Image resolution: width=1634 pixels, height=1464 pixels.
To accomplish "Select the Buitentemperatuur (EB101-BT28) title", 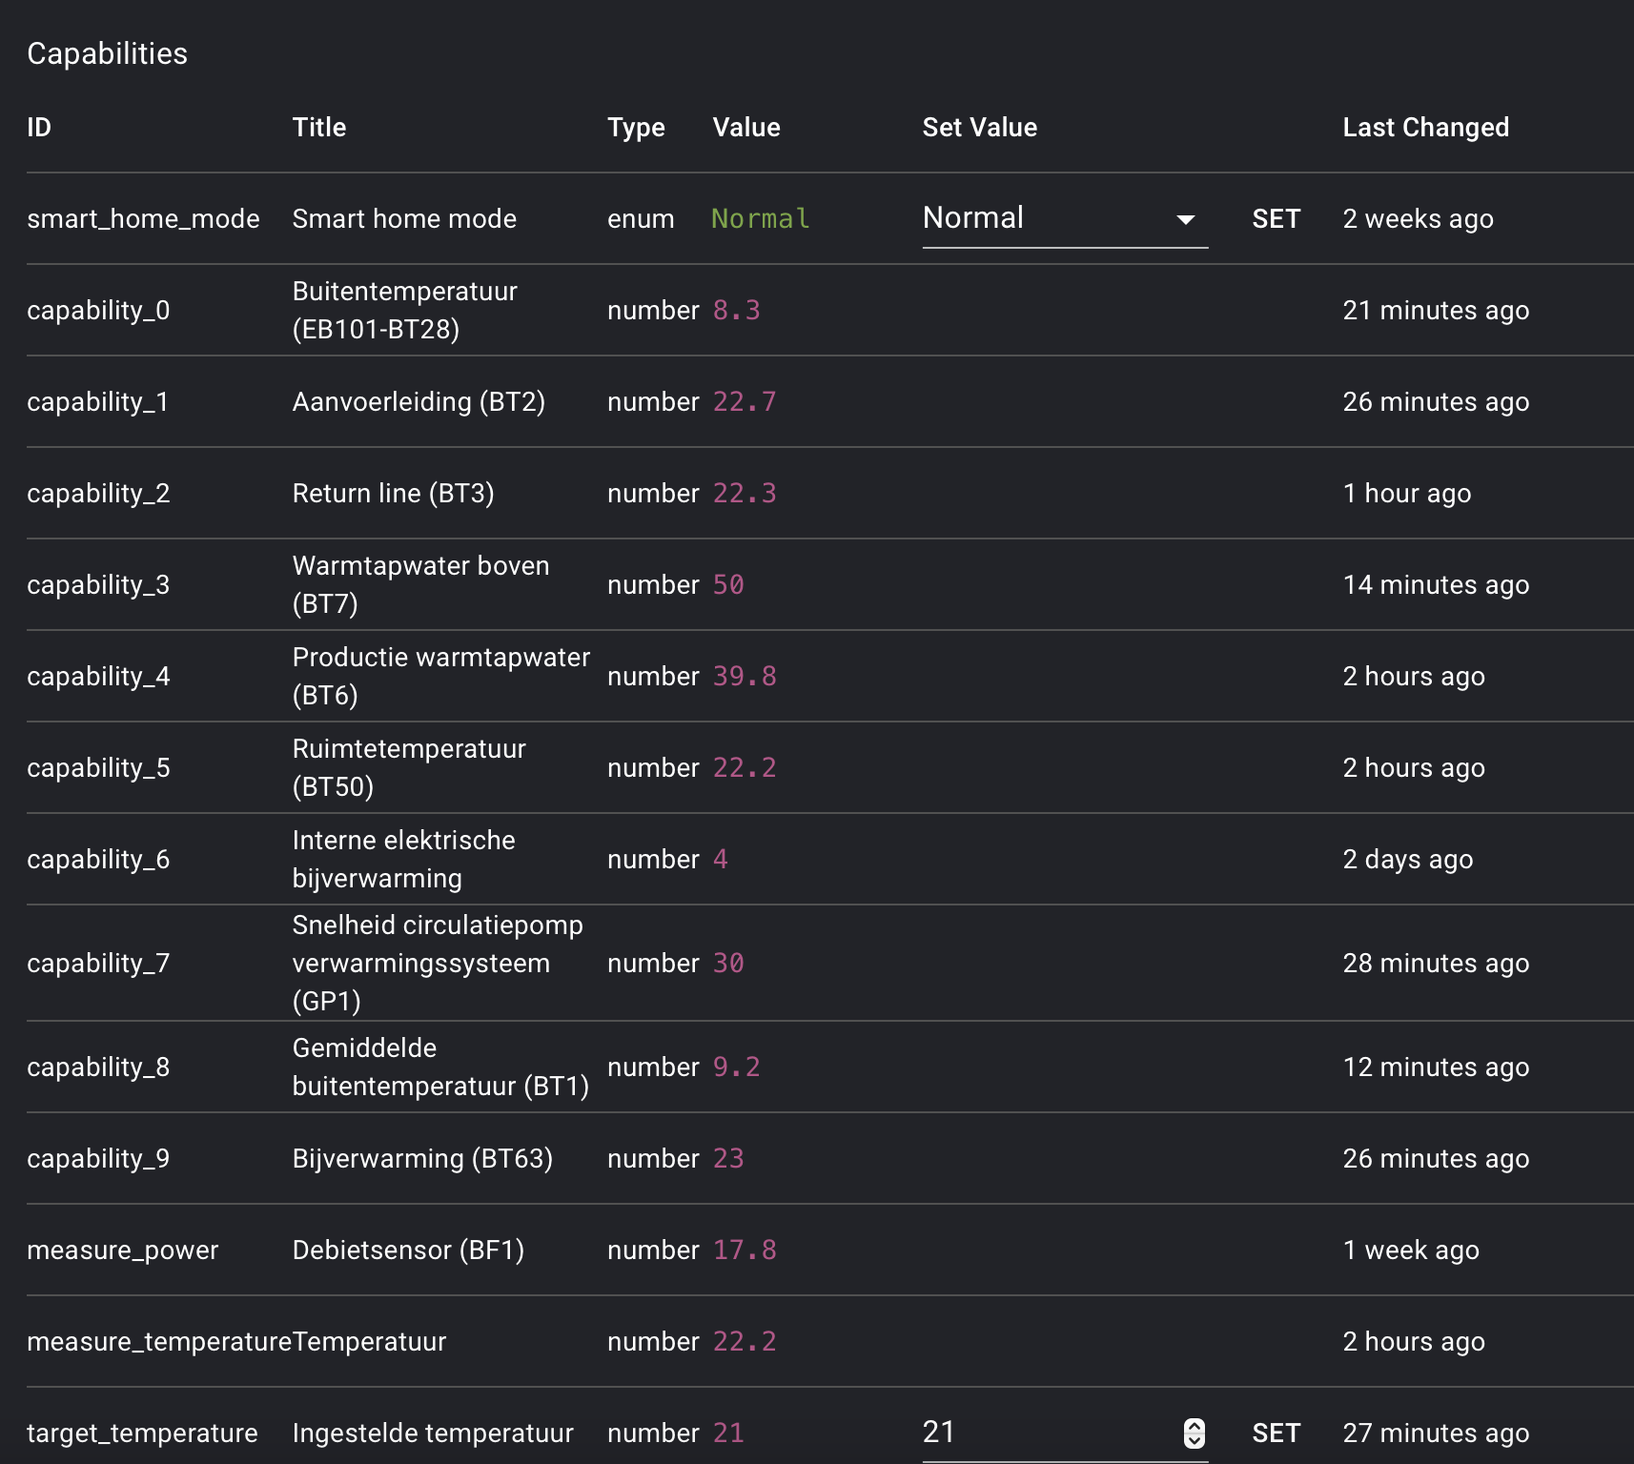I will 404,311.
